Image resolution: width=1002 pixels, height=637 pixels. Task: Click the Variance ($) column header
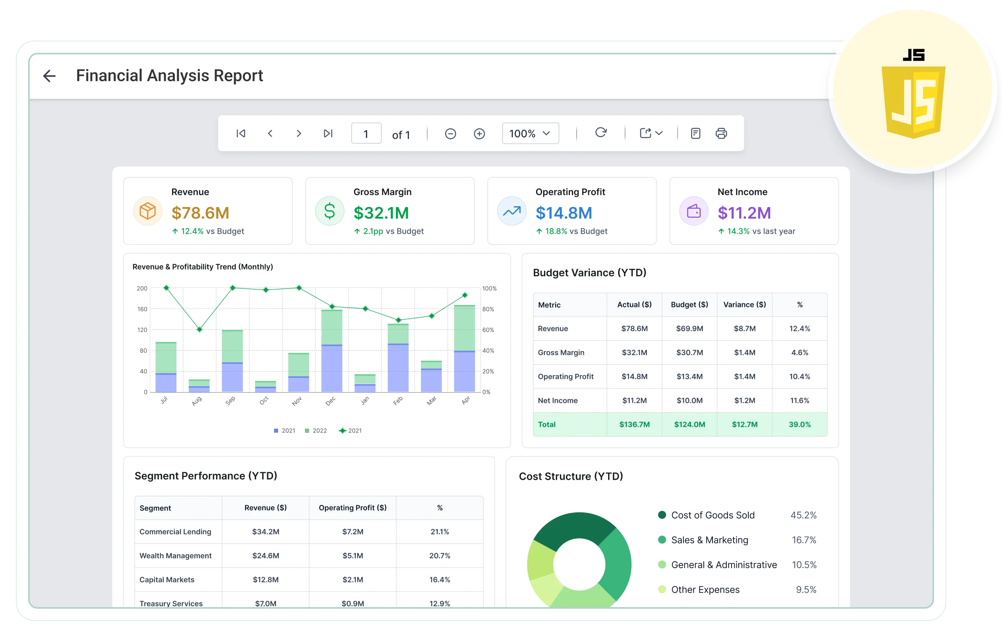click(744, 305)
